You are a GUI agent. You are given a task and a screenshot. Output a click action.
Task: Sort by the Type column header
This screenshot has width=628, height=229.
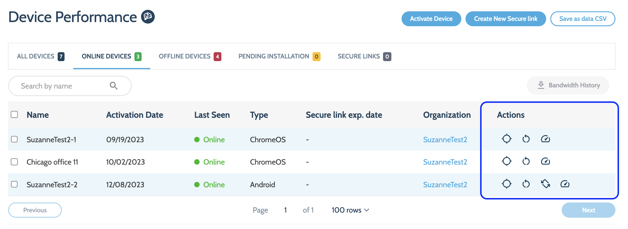[259, 115]
